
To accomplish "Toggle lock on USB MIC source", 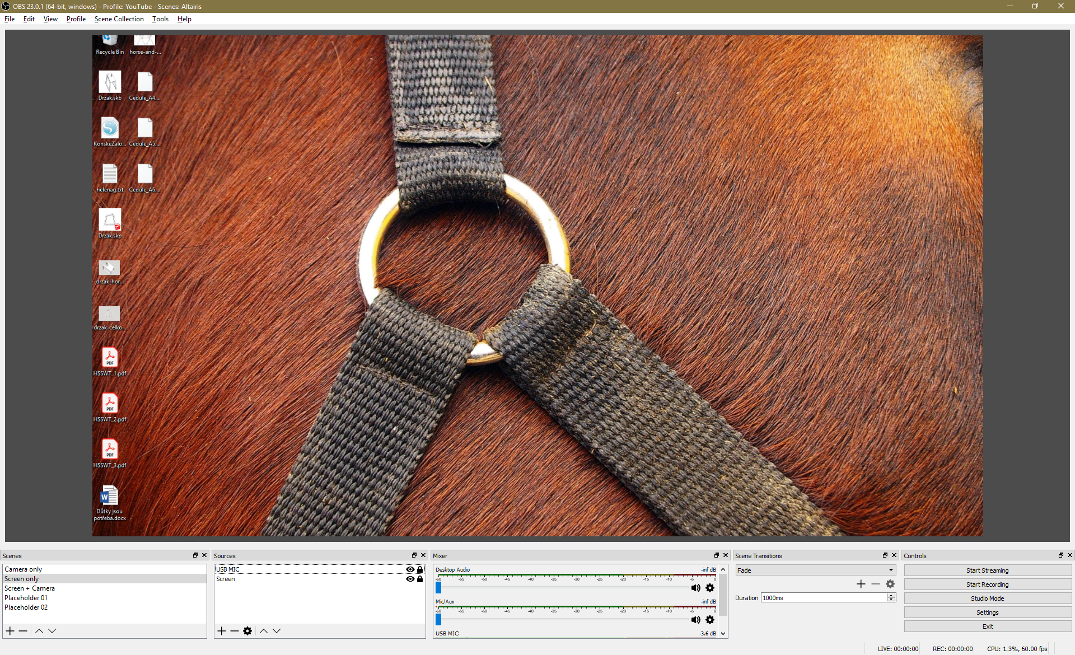I will coord(420,569).
